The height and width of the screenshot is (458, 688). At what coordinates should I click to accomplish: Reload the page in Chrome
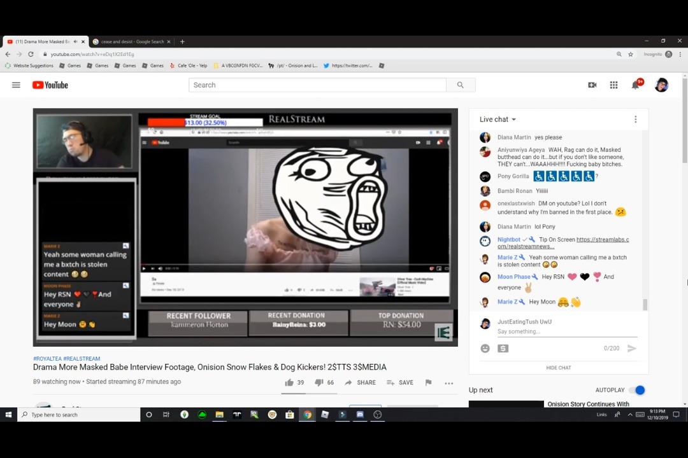pos(31,54)
